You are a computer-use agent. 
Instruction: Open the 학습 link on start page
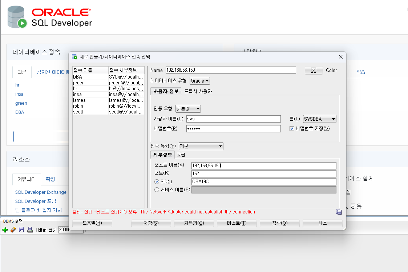[x=361, y=72]
